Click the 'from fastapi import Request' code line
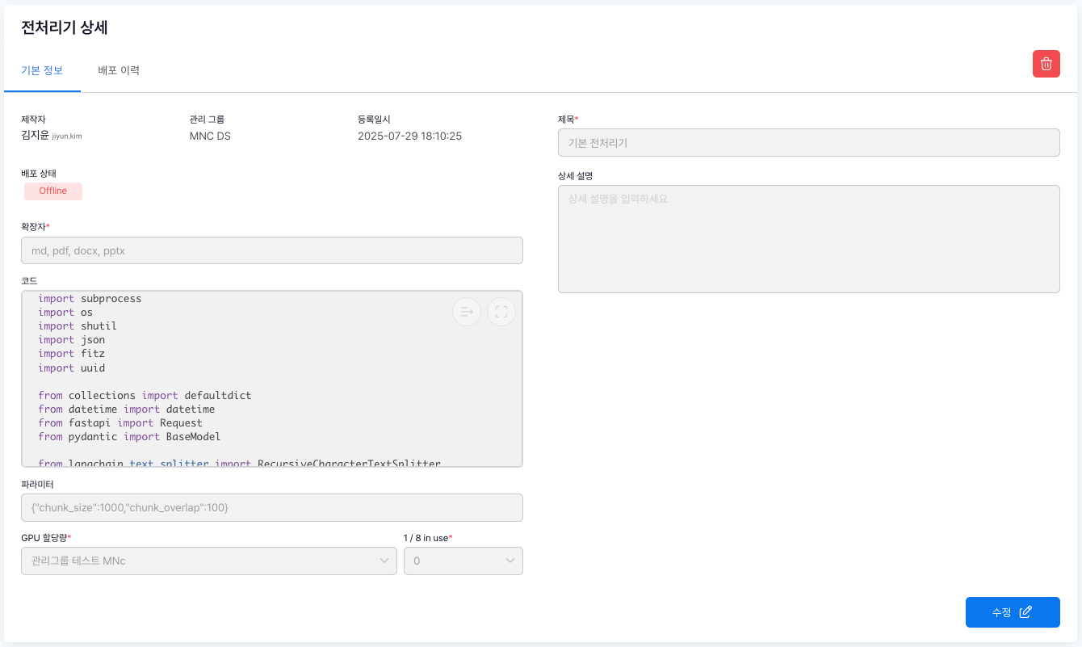 120,423
